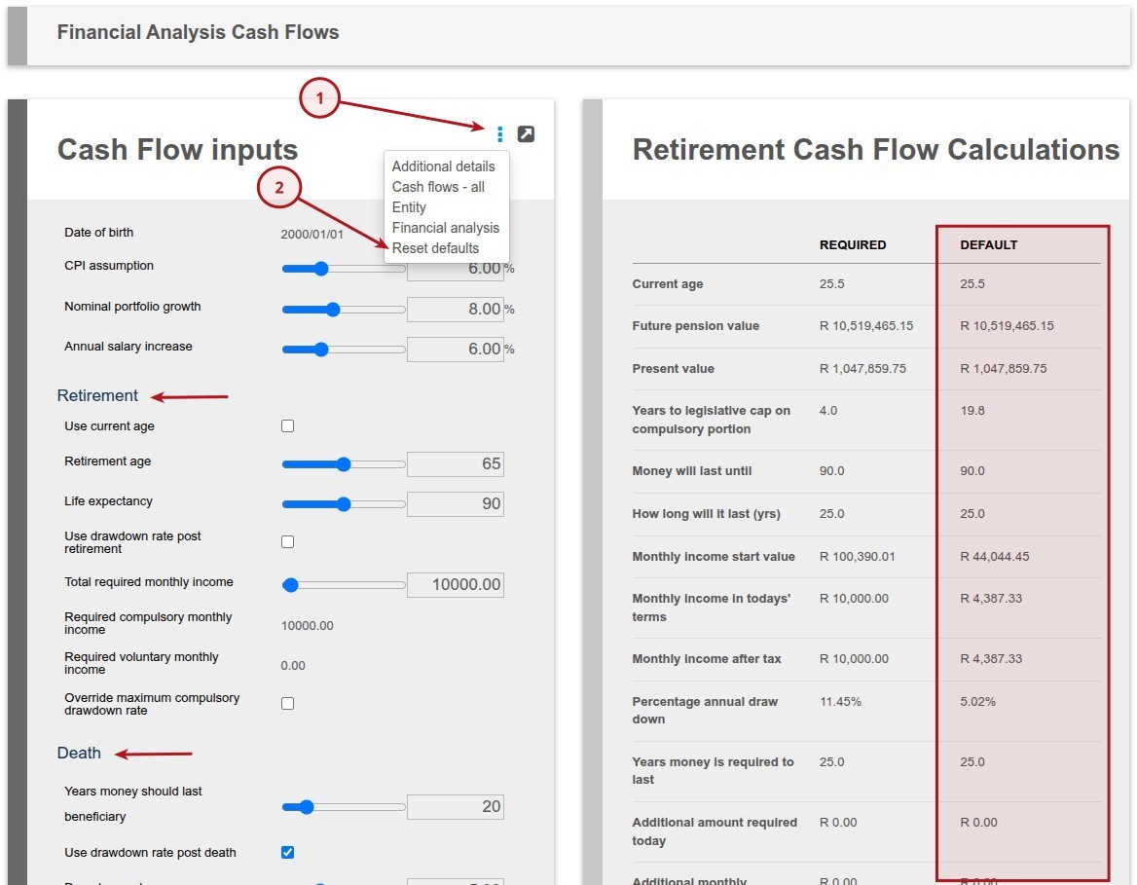This screenshot has height=885, width=1137.
Task: Click Monthly income start value R 100,390.01
Action: pyautogui.click(x=857, y=556)
